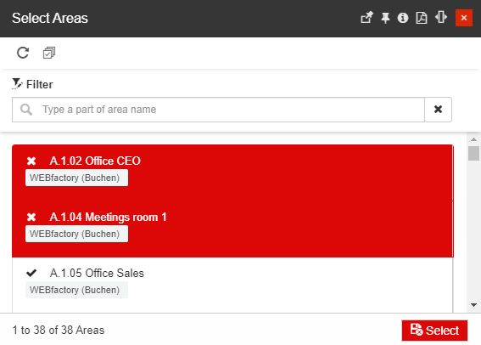Deselect A.1.02 Office CEO via X mark

click(31, 161)
